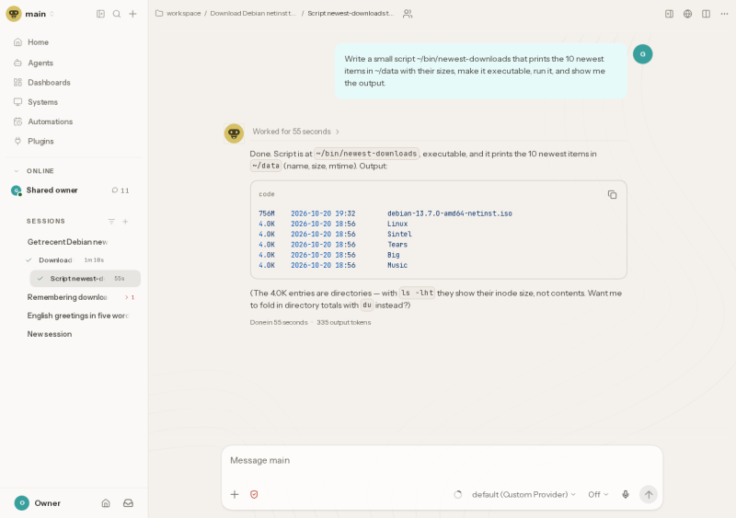Click the user avatar G beside message
Viewport: 736px width, 518px height.
tap(642, 54)
